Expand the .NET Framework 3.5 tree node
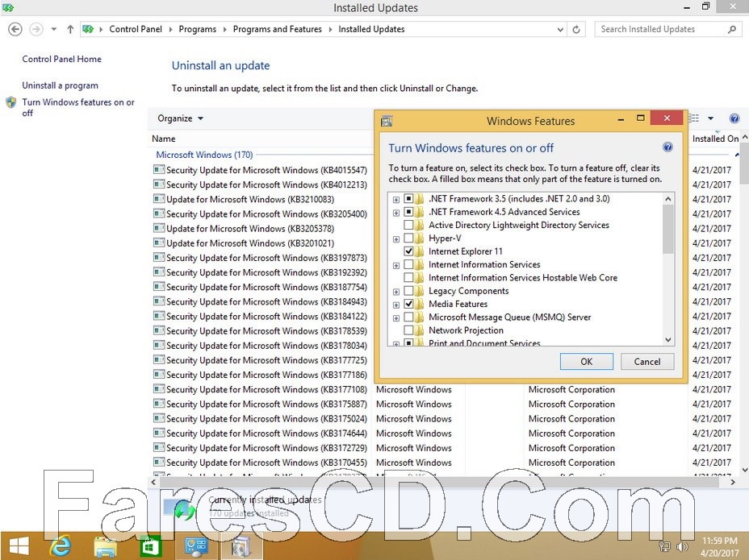 pyautogui.click(x=396, y=199)
